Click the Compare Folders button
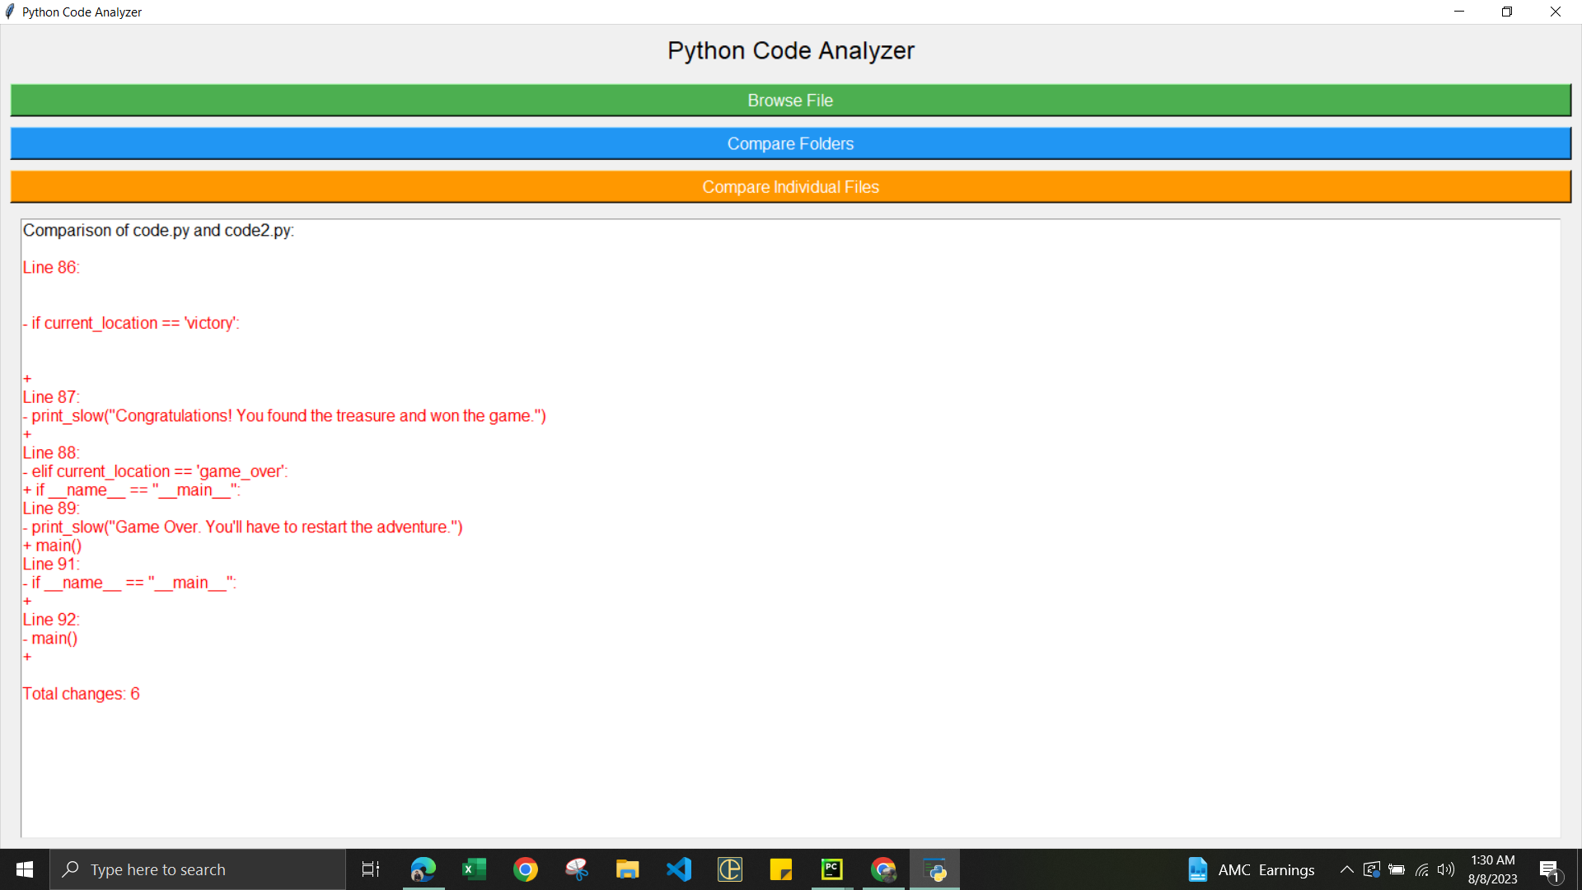 click(x=790, y=143)
